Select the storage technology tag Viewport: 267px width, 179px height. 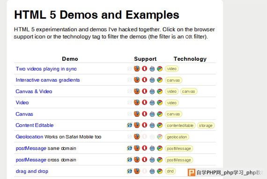[206, 126]
